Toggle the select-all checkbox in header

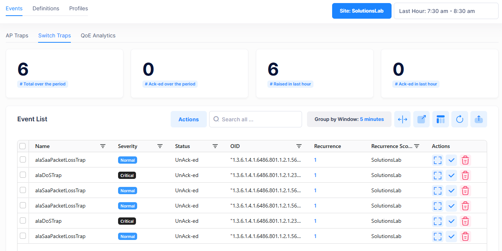click(22, 146)
